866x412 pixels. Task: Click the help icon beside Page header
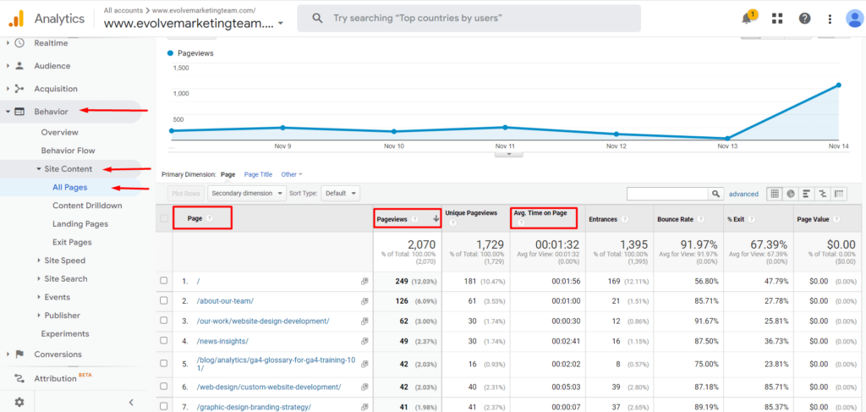(x=210, y=218)
